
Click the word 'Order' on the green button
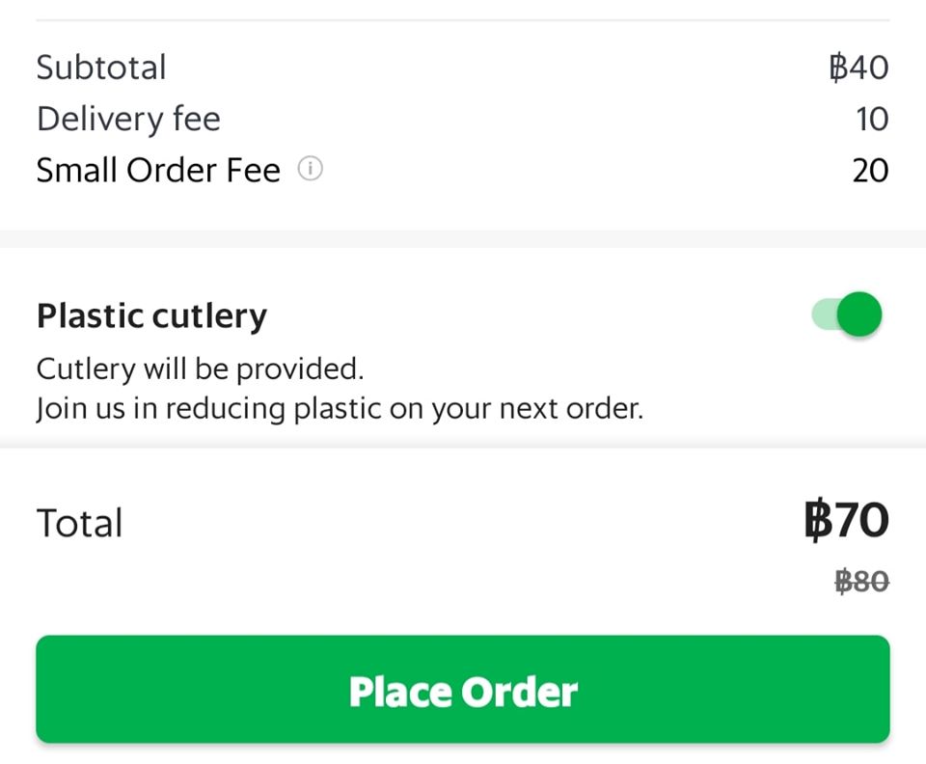point(519,692)
